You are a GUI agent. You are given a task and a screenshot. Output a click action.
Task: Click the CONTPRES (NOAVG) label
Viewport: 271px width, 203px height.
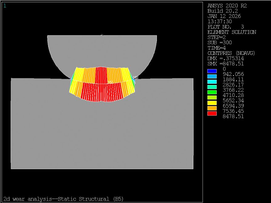(231, 53)
